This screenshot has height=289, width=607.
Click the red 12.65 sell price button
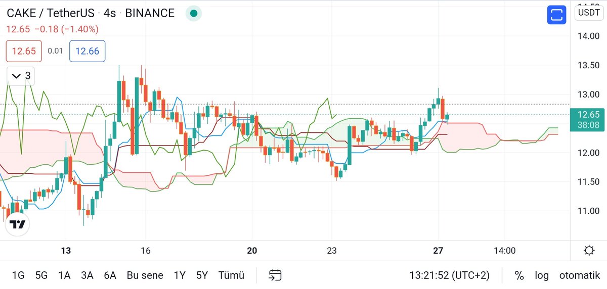coord(24,51)
